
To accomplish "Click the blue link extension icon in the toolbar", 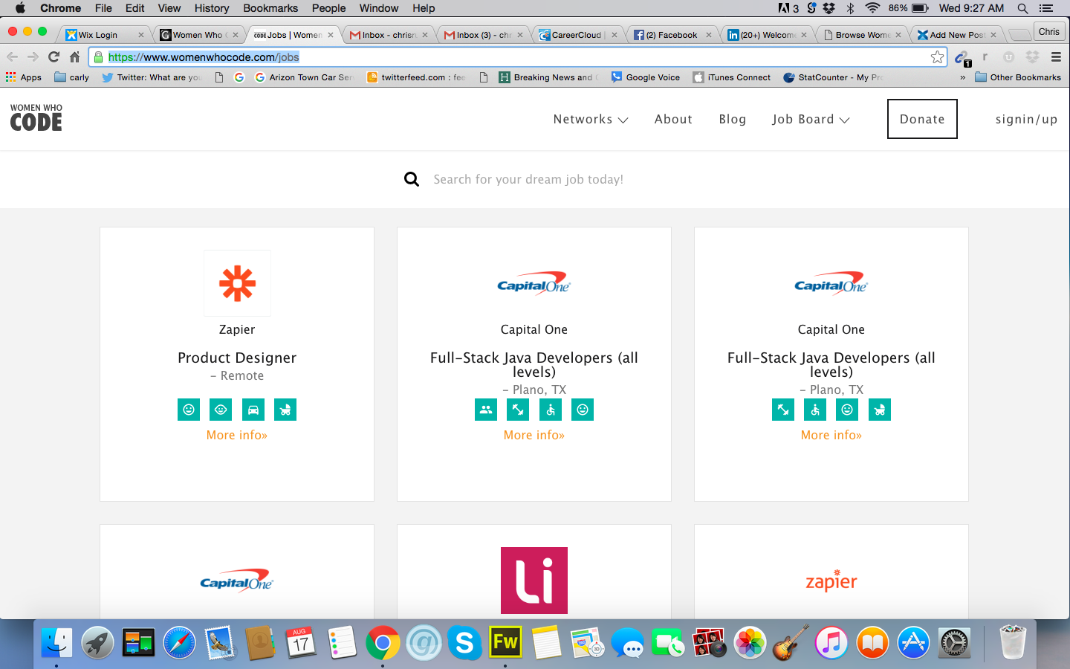I will (x=962, y=57).
